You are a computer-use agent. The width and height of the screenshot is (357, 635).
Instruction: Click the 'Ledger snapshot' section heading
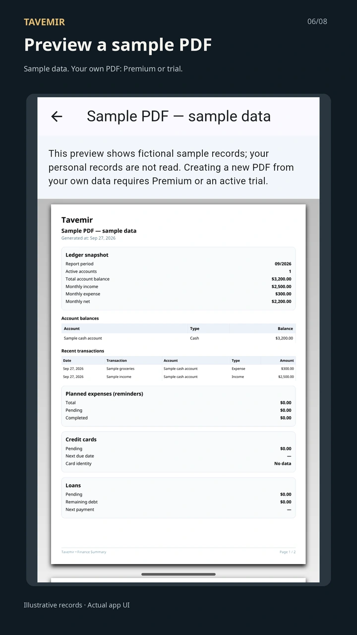tap(87, 255)
